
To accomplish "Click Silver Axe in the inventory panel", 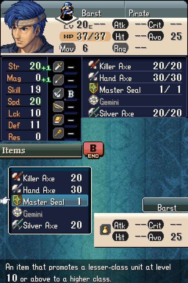I will tap(135, 112).
